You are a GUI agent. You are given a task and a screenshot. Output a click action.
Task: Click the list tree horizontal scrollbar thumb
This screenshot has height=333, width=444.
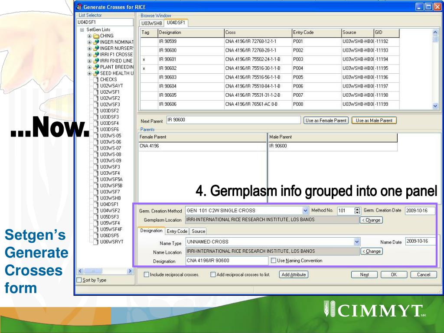pyautogui.click(x=92, y=271)
